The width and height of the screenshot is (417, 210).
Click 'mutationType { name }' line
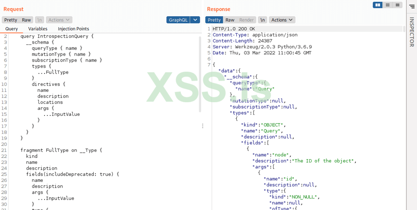pyautogui.click(x=61, y=54)
